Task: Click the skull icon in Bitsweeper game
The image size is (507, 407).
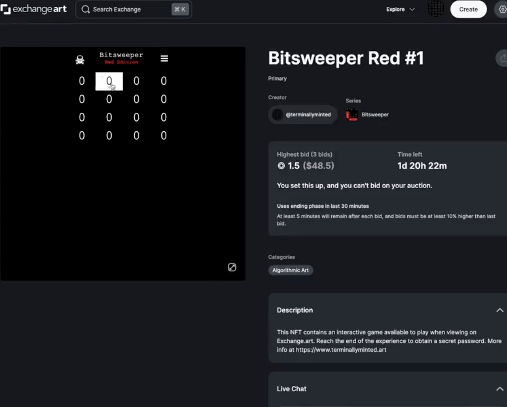Action: [80, 60]
